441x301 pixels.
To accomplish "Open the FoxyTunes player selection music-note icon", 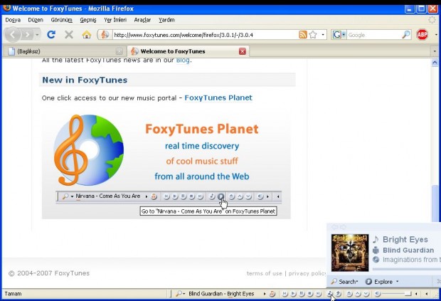I will point(272,294).
